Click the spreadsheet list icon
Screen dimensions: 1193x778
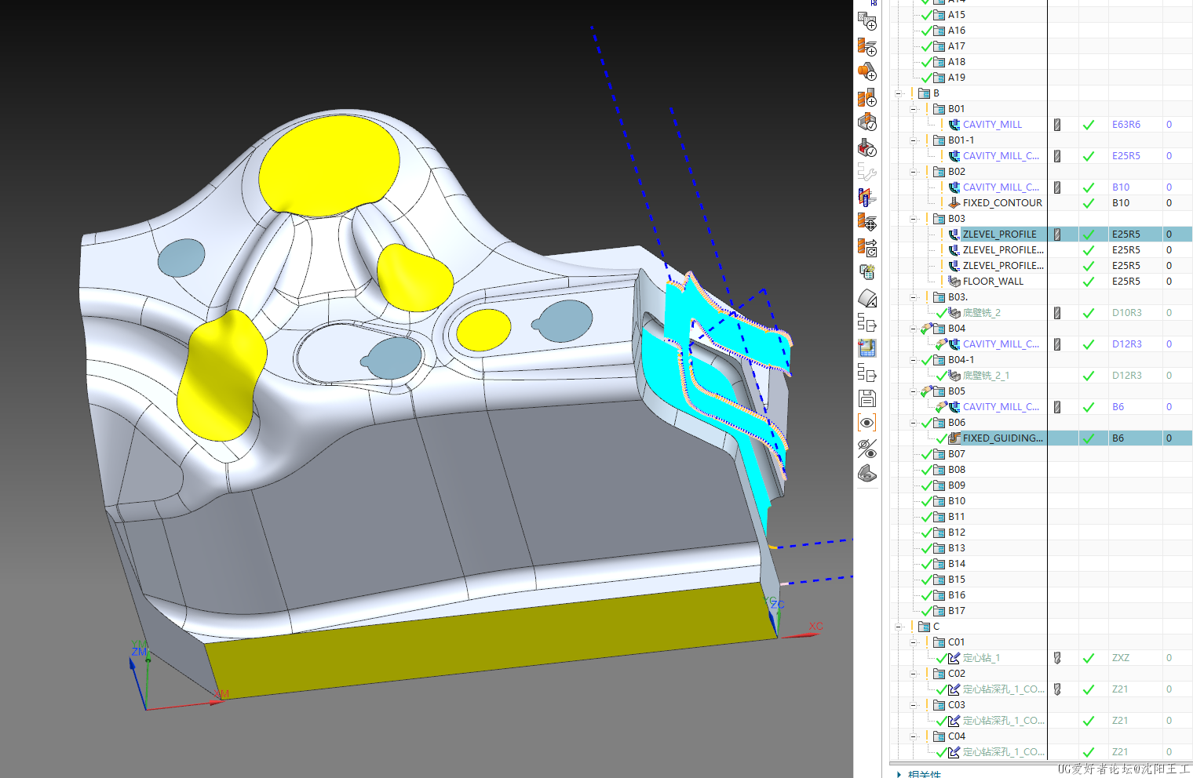tap(866, 273)
